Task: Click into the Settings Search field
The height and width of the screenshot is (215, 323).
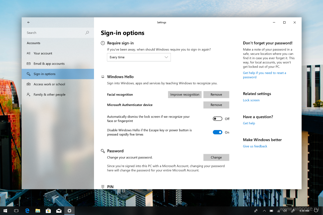Action: pos(58,33)
